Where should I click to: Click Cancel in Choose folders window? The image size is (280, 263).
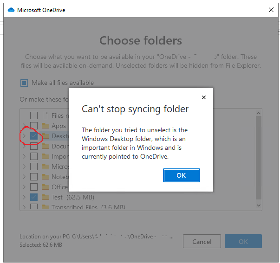(x=202, y=241)
